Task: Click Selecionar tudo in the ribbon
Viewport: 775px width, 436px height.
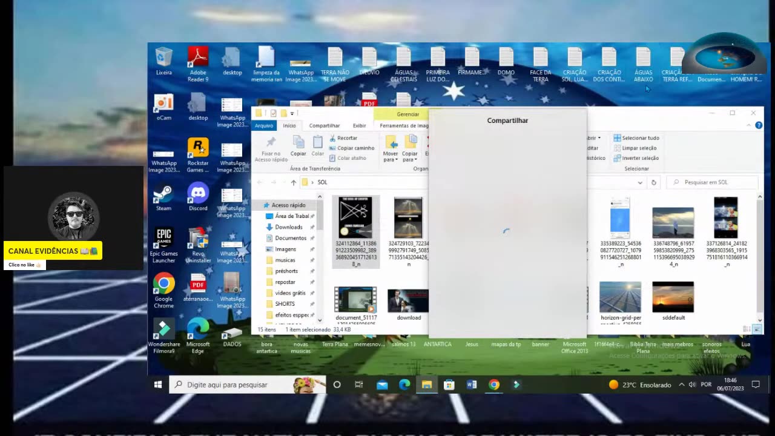Action: tap(636, 138)
